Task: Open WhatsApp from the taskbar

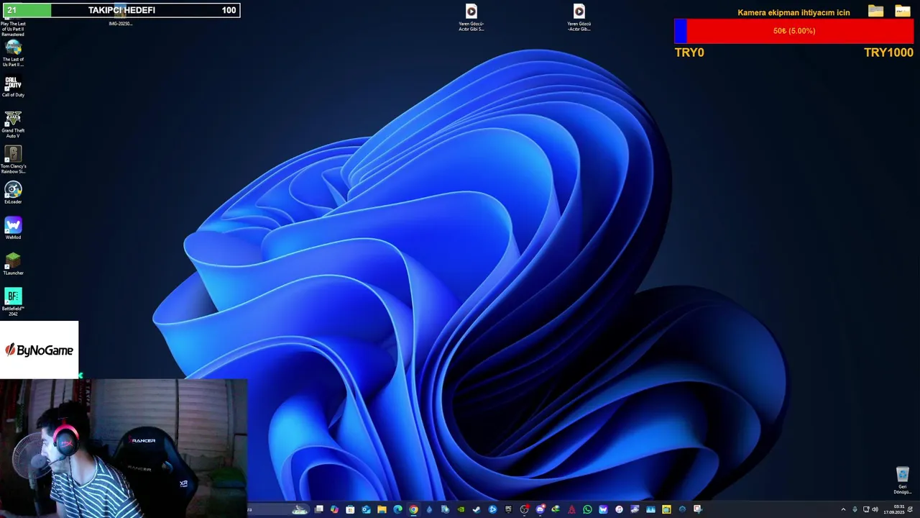Action: (x=587, y=509)
